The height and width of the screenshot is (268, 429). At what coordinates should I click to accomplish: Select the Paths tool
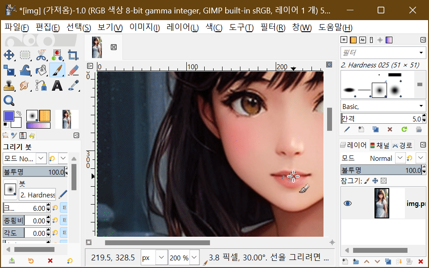click(x=41, y=86)
